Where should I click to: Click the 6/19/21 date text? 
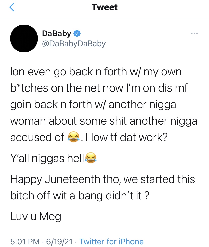click(x=60, y=242)
